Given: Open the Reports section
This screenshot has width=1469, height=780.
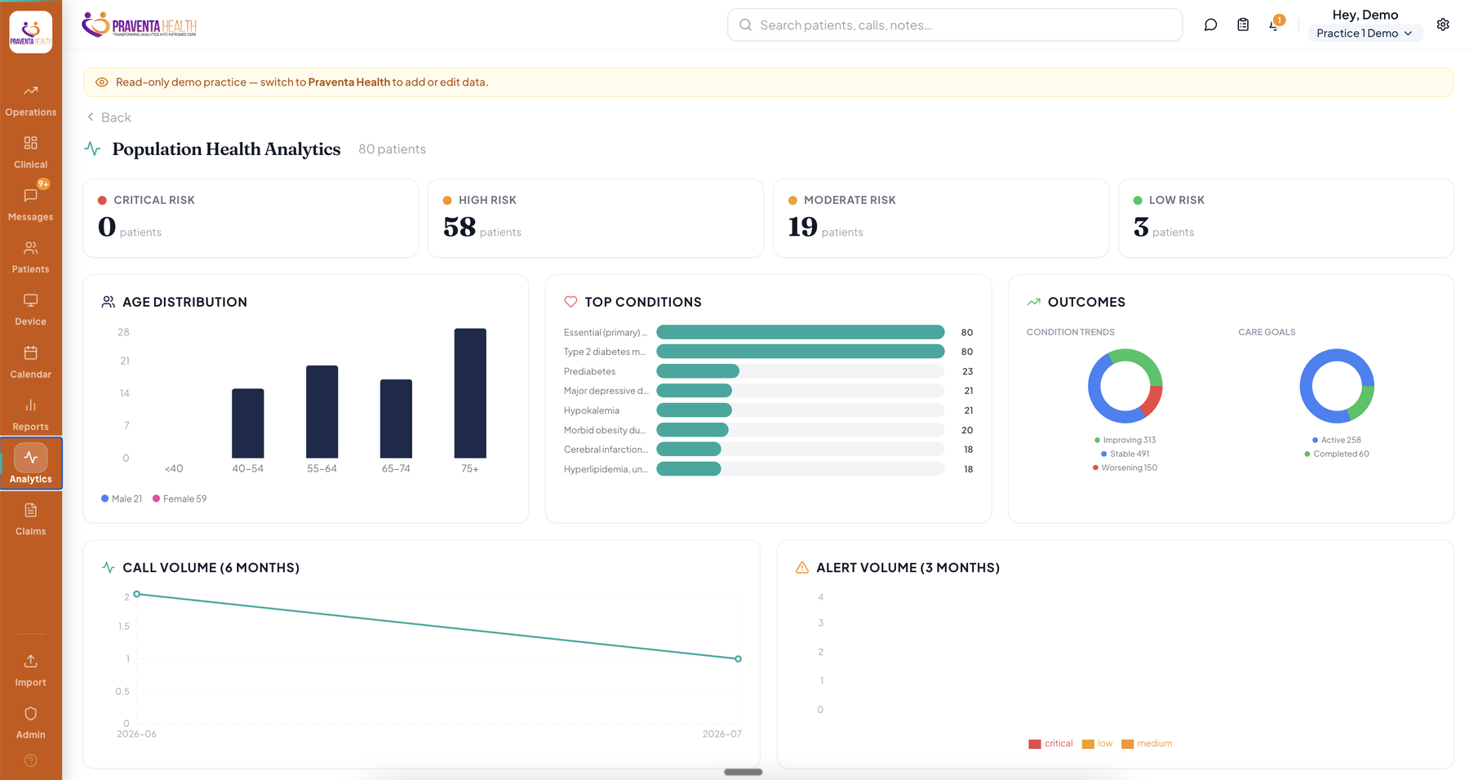Looking at the screenshot, I should [30, 415].
